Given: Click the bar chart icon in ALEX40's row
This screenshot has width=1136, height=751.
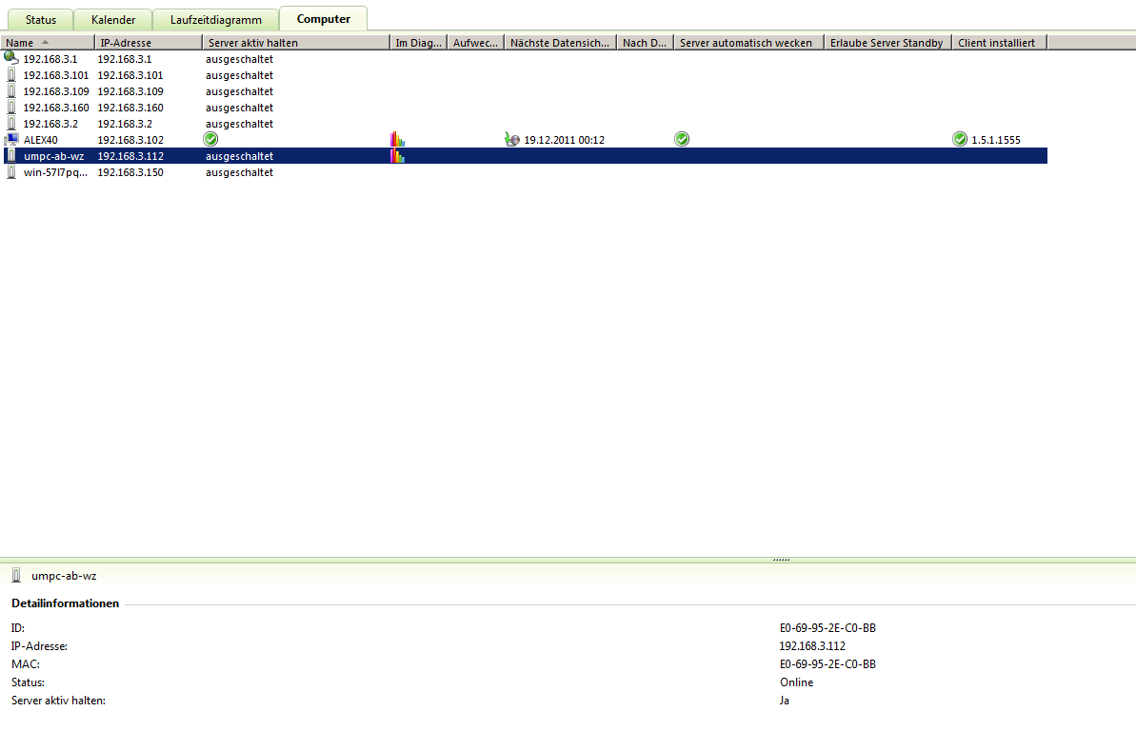Looking at the screenshot, I should click(397, 139).
